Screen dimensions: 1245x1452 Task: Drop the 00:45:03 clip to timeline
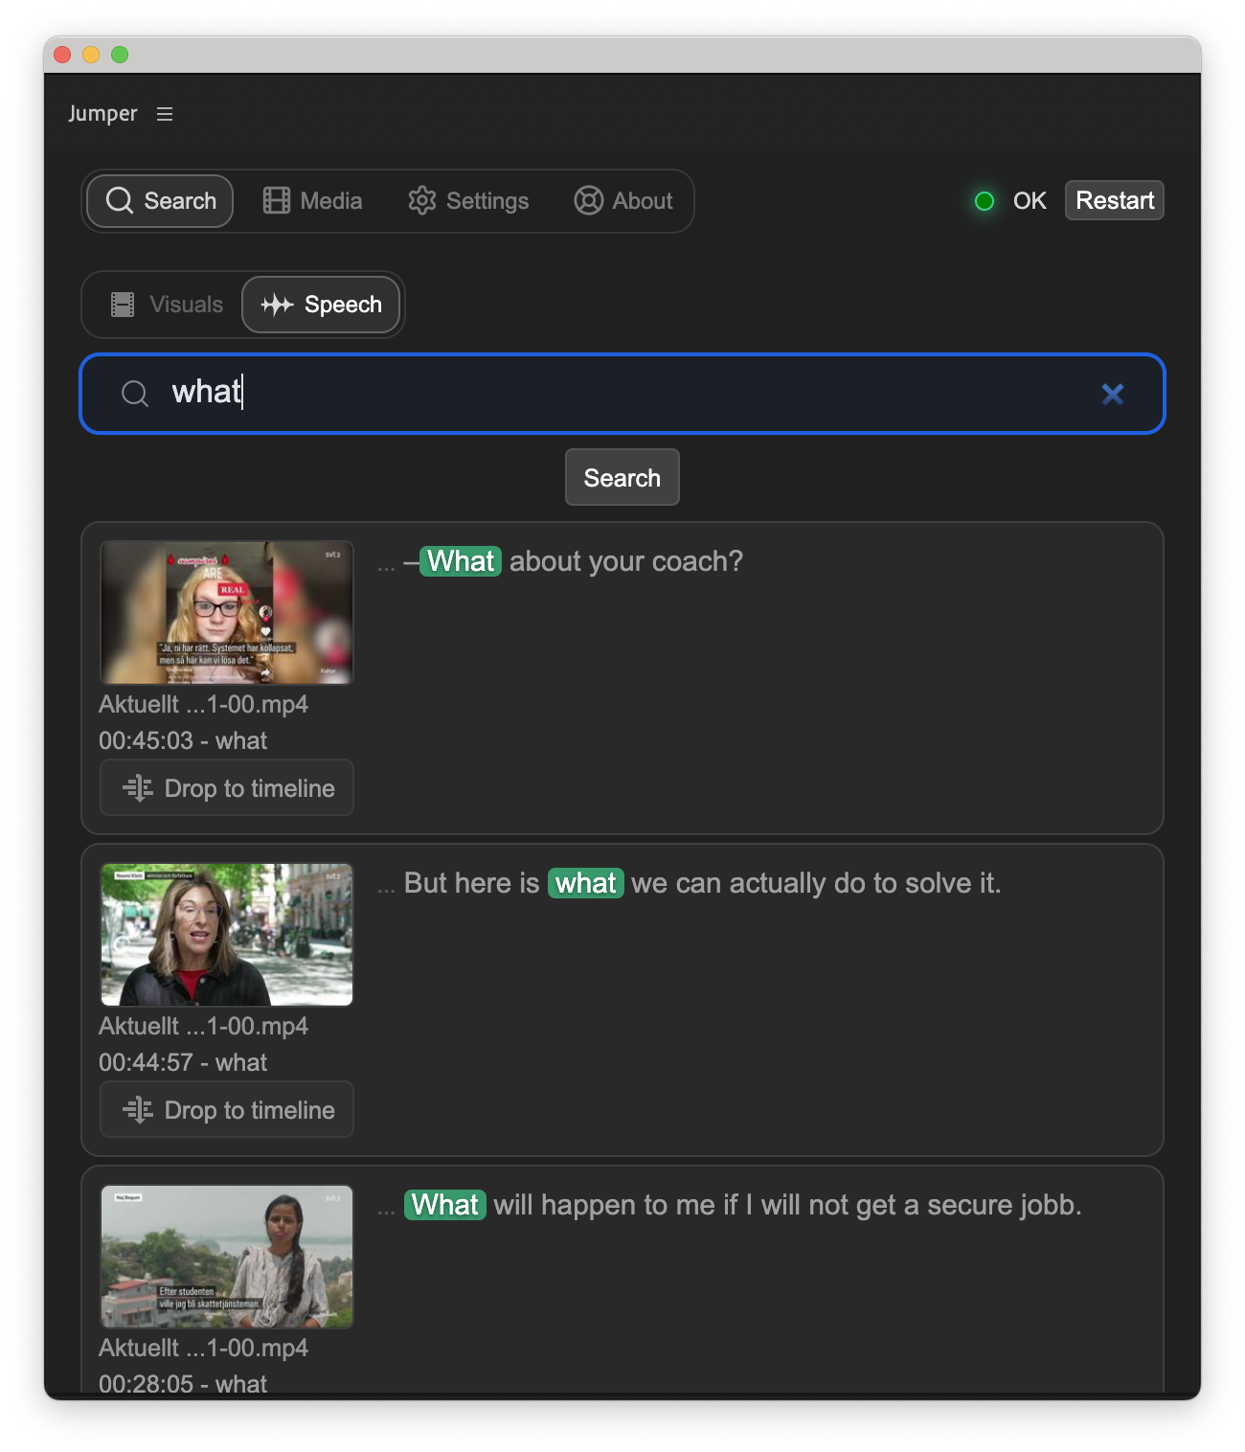(x=227, y=787)
